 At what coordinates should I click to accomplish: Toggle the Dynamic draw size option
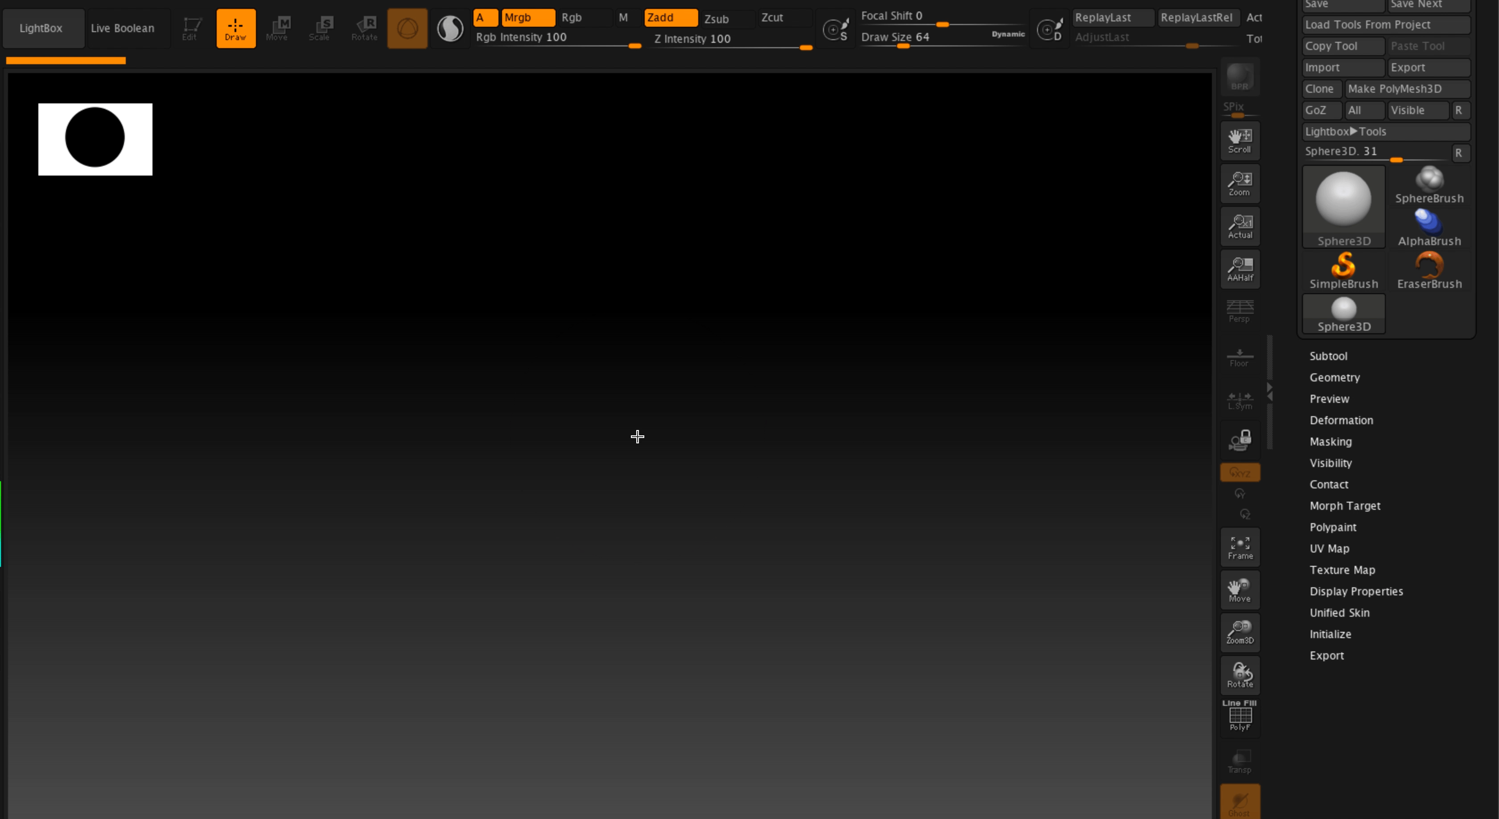click(x=1008, y=34)
